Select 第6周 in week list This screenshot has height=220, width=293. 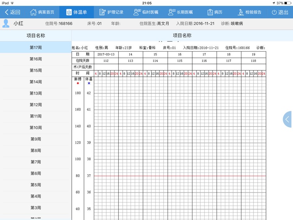[x=36, y=173]
